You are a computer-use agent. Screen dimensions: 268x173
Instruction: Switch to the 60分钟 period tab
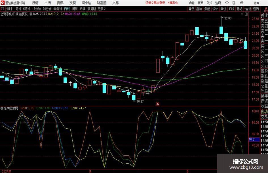tap(58, 9)
